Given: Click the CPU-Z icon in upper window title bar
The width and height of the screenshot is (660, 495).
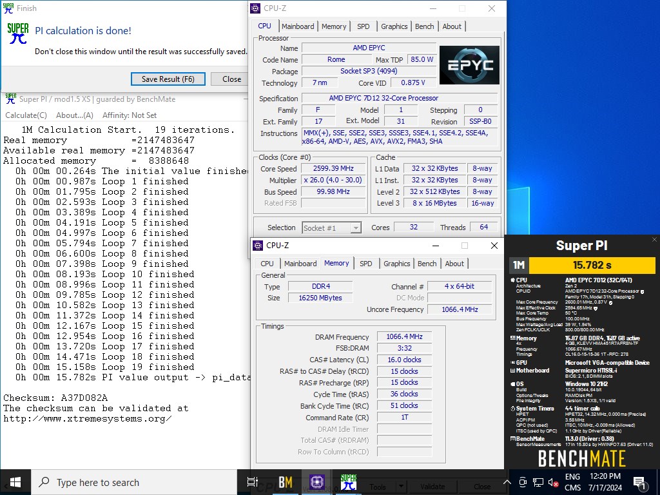Looking at the screenshot, I should click(x=255, y=8).
